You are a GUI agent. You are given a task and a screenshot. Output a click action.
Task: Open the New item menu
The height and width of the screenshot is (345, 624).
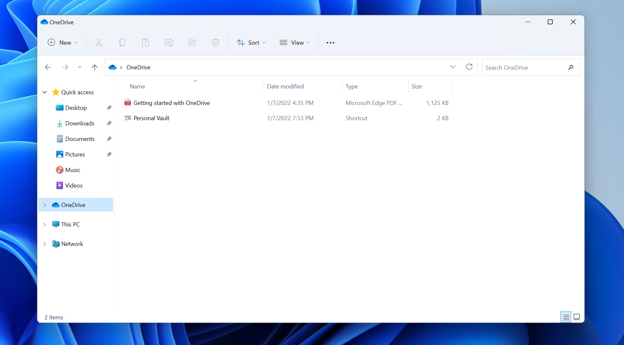62,42
